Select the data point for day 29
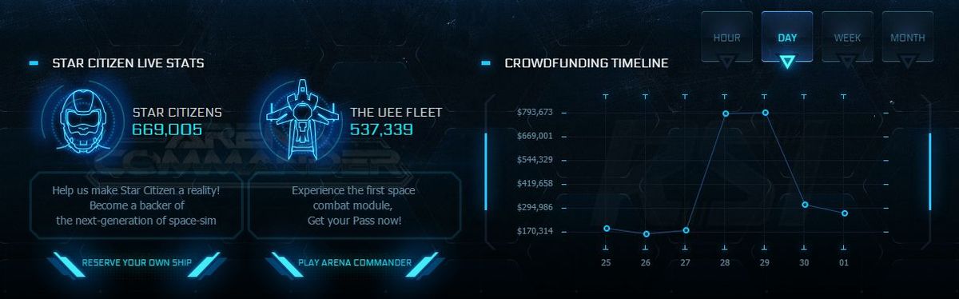The width and height of the screenshot is (959, 299). point(766,113)
